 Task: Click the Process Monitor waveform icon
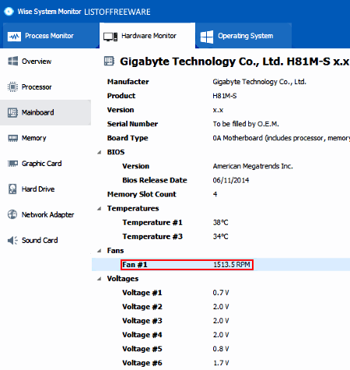(14, 36)
